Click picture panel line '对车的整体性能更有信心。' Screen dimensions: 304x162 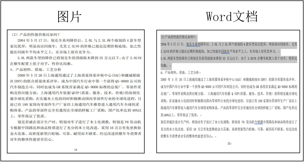click(32, 139)
